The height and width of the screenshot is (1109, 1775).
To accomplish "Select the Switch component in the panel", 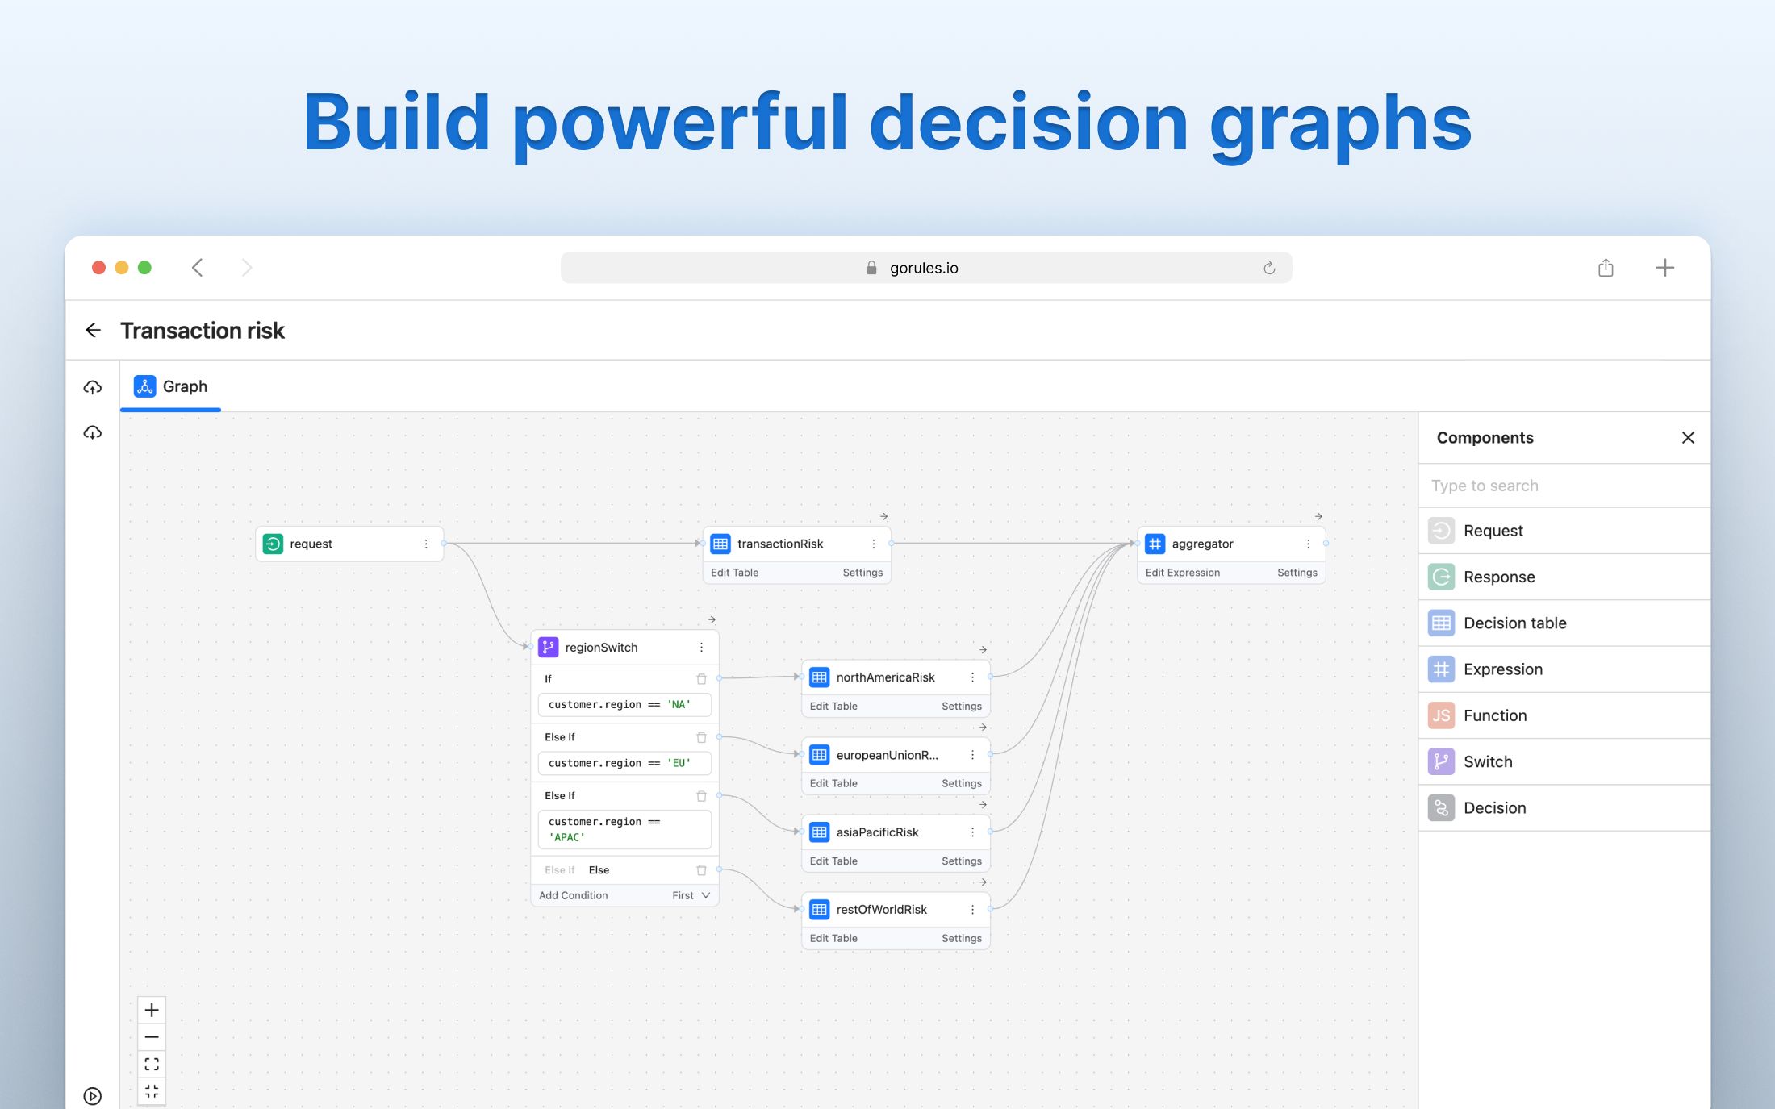I will pyautogui.click(x=1487, y=761).
